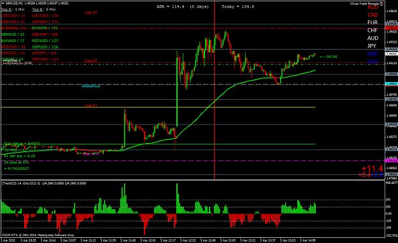Click 'USDCHF / 132' entry

point(45,34)
